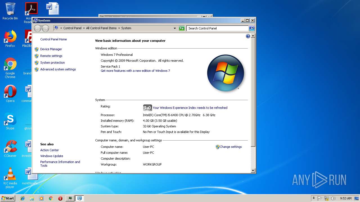The image size is (360, 202).
Task: Click the Windows Experience Index 1.0 rating badge
Action: coord(147,108)
